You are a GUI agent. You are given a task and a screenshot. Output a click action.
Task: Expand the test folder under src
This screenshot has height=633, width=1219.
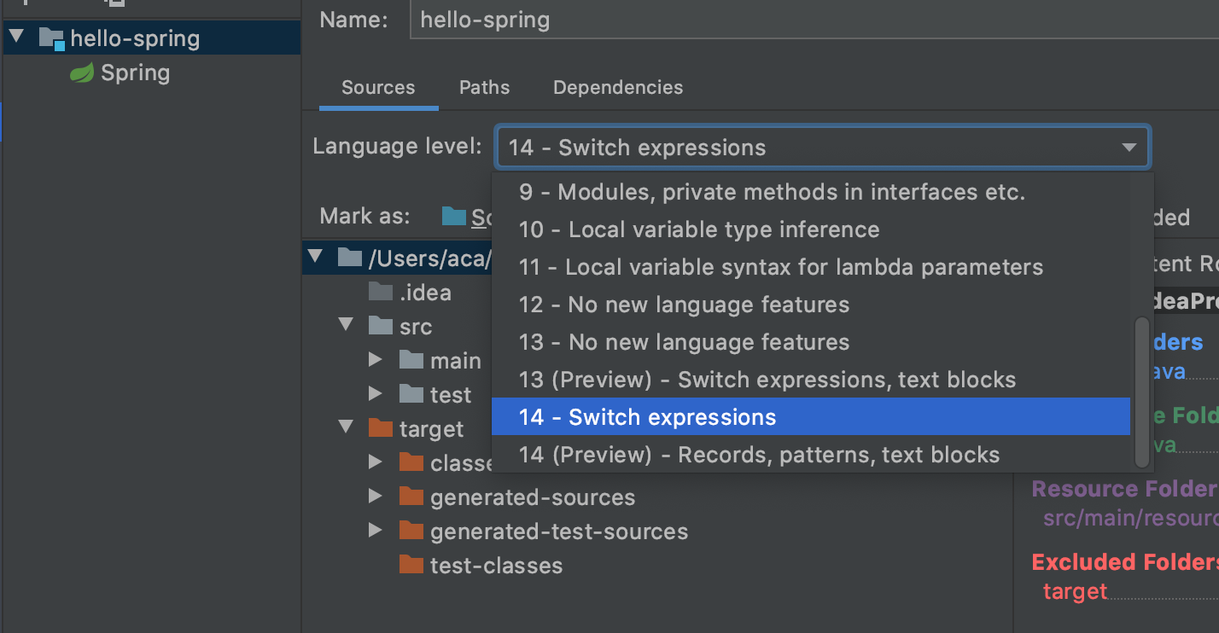(x=375, y=394)
